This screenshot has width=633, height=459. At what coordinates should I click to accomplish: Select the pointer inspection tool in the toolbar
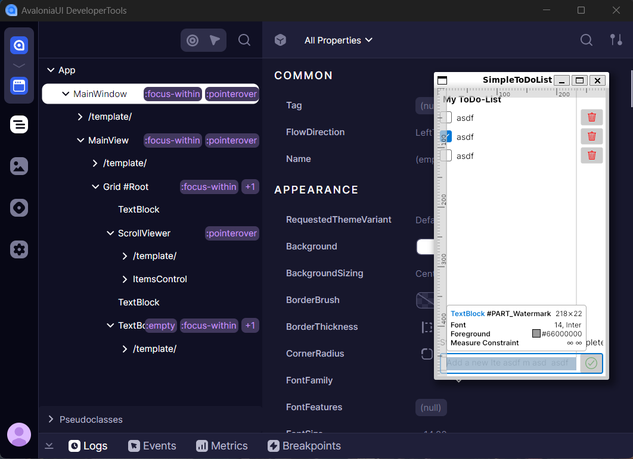coord(215,40)
